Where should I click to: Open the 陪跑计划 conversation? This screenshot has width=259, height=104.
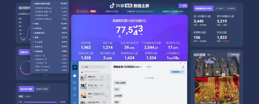pos(95,78)
